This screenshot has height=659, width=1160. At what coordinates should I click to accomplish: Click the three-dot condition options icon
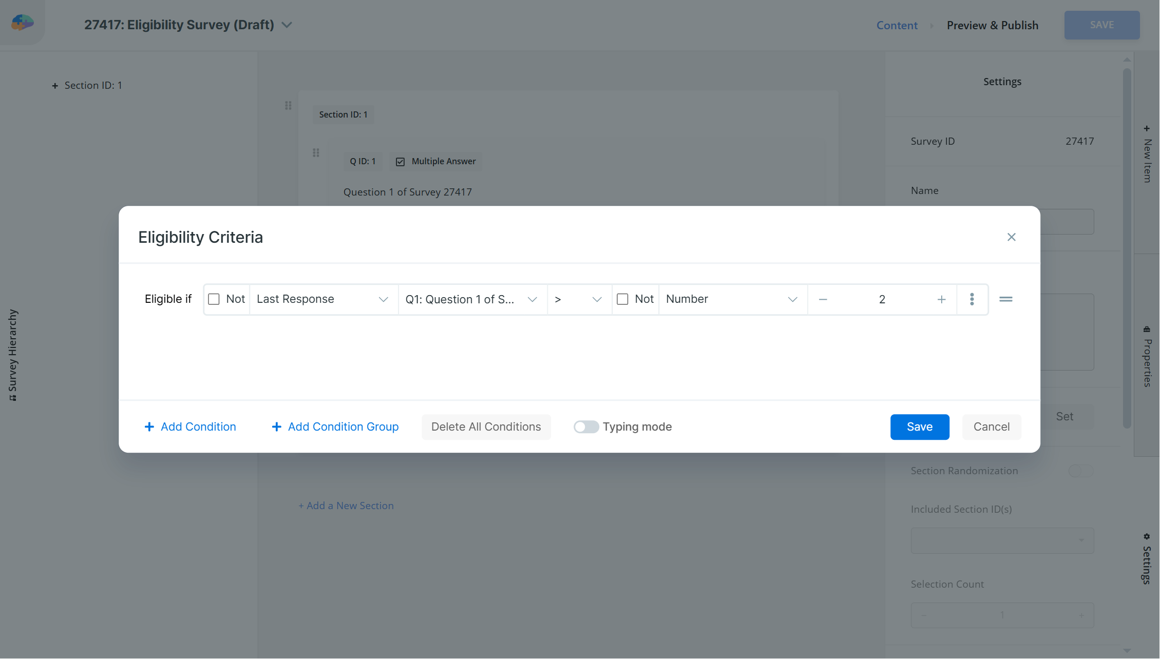972,299
